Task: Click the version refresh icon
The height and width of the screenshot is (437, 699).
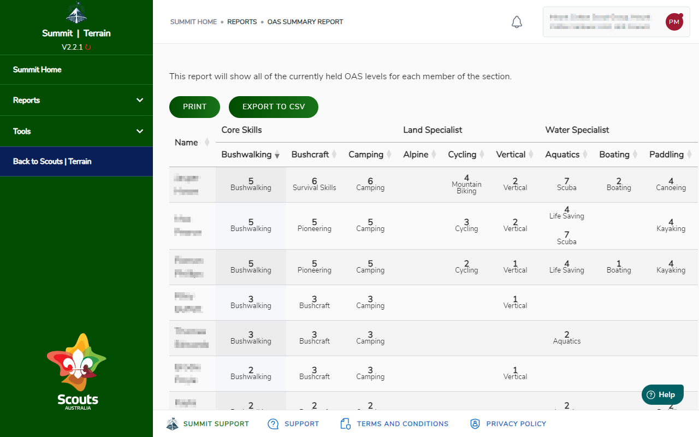Action: [x=88, y=48]
